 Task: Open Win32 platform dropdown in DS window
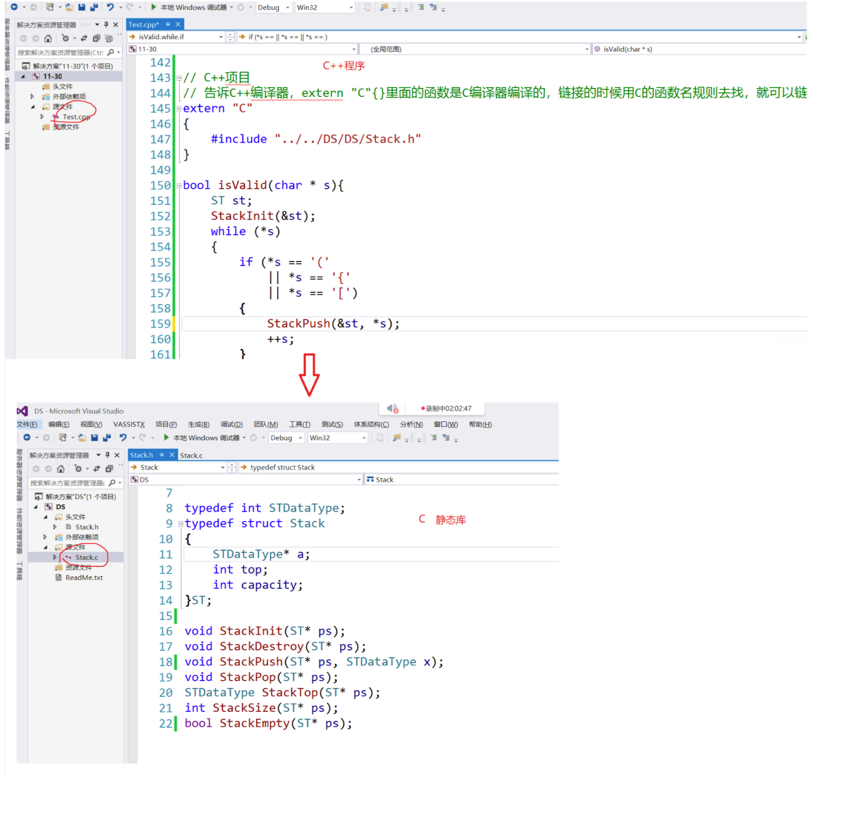click(x=338, y=437)
